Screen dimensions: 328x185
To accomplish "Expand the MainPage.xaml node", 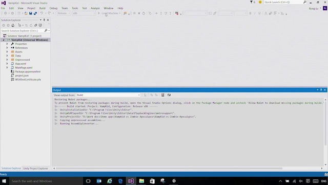I will 7,67.
